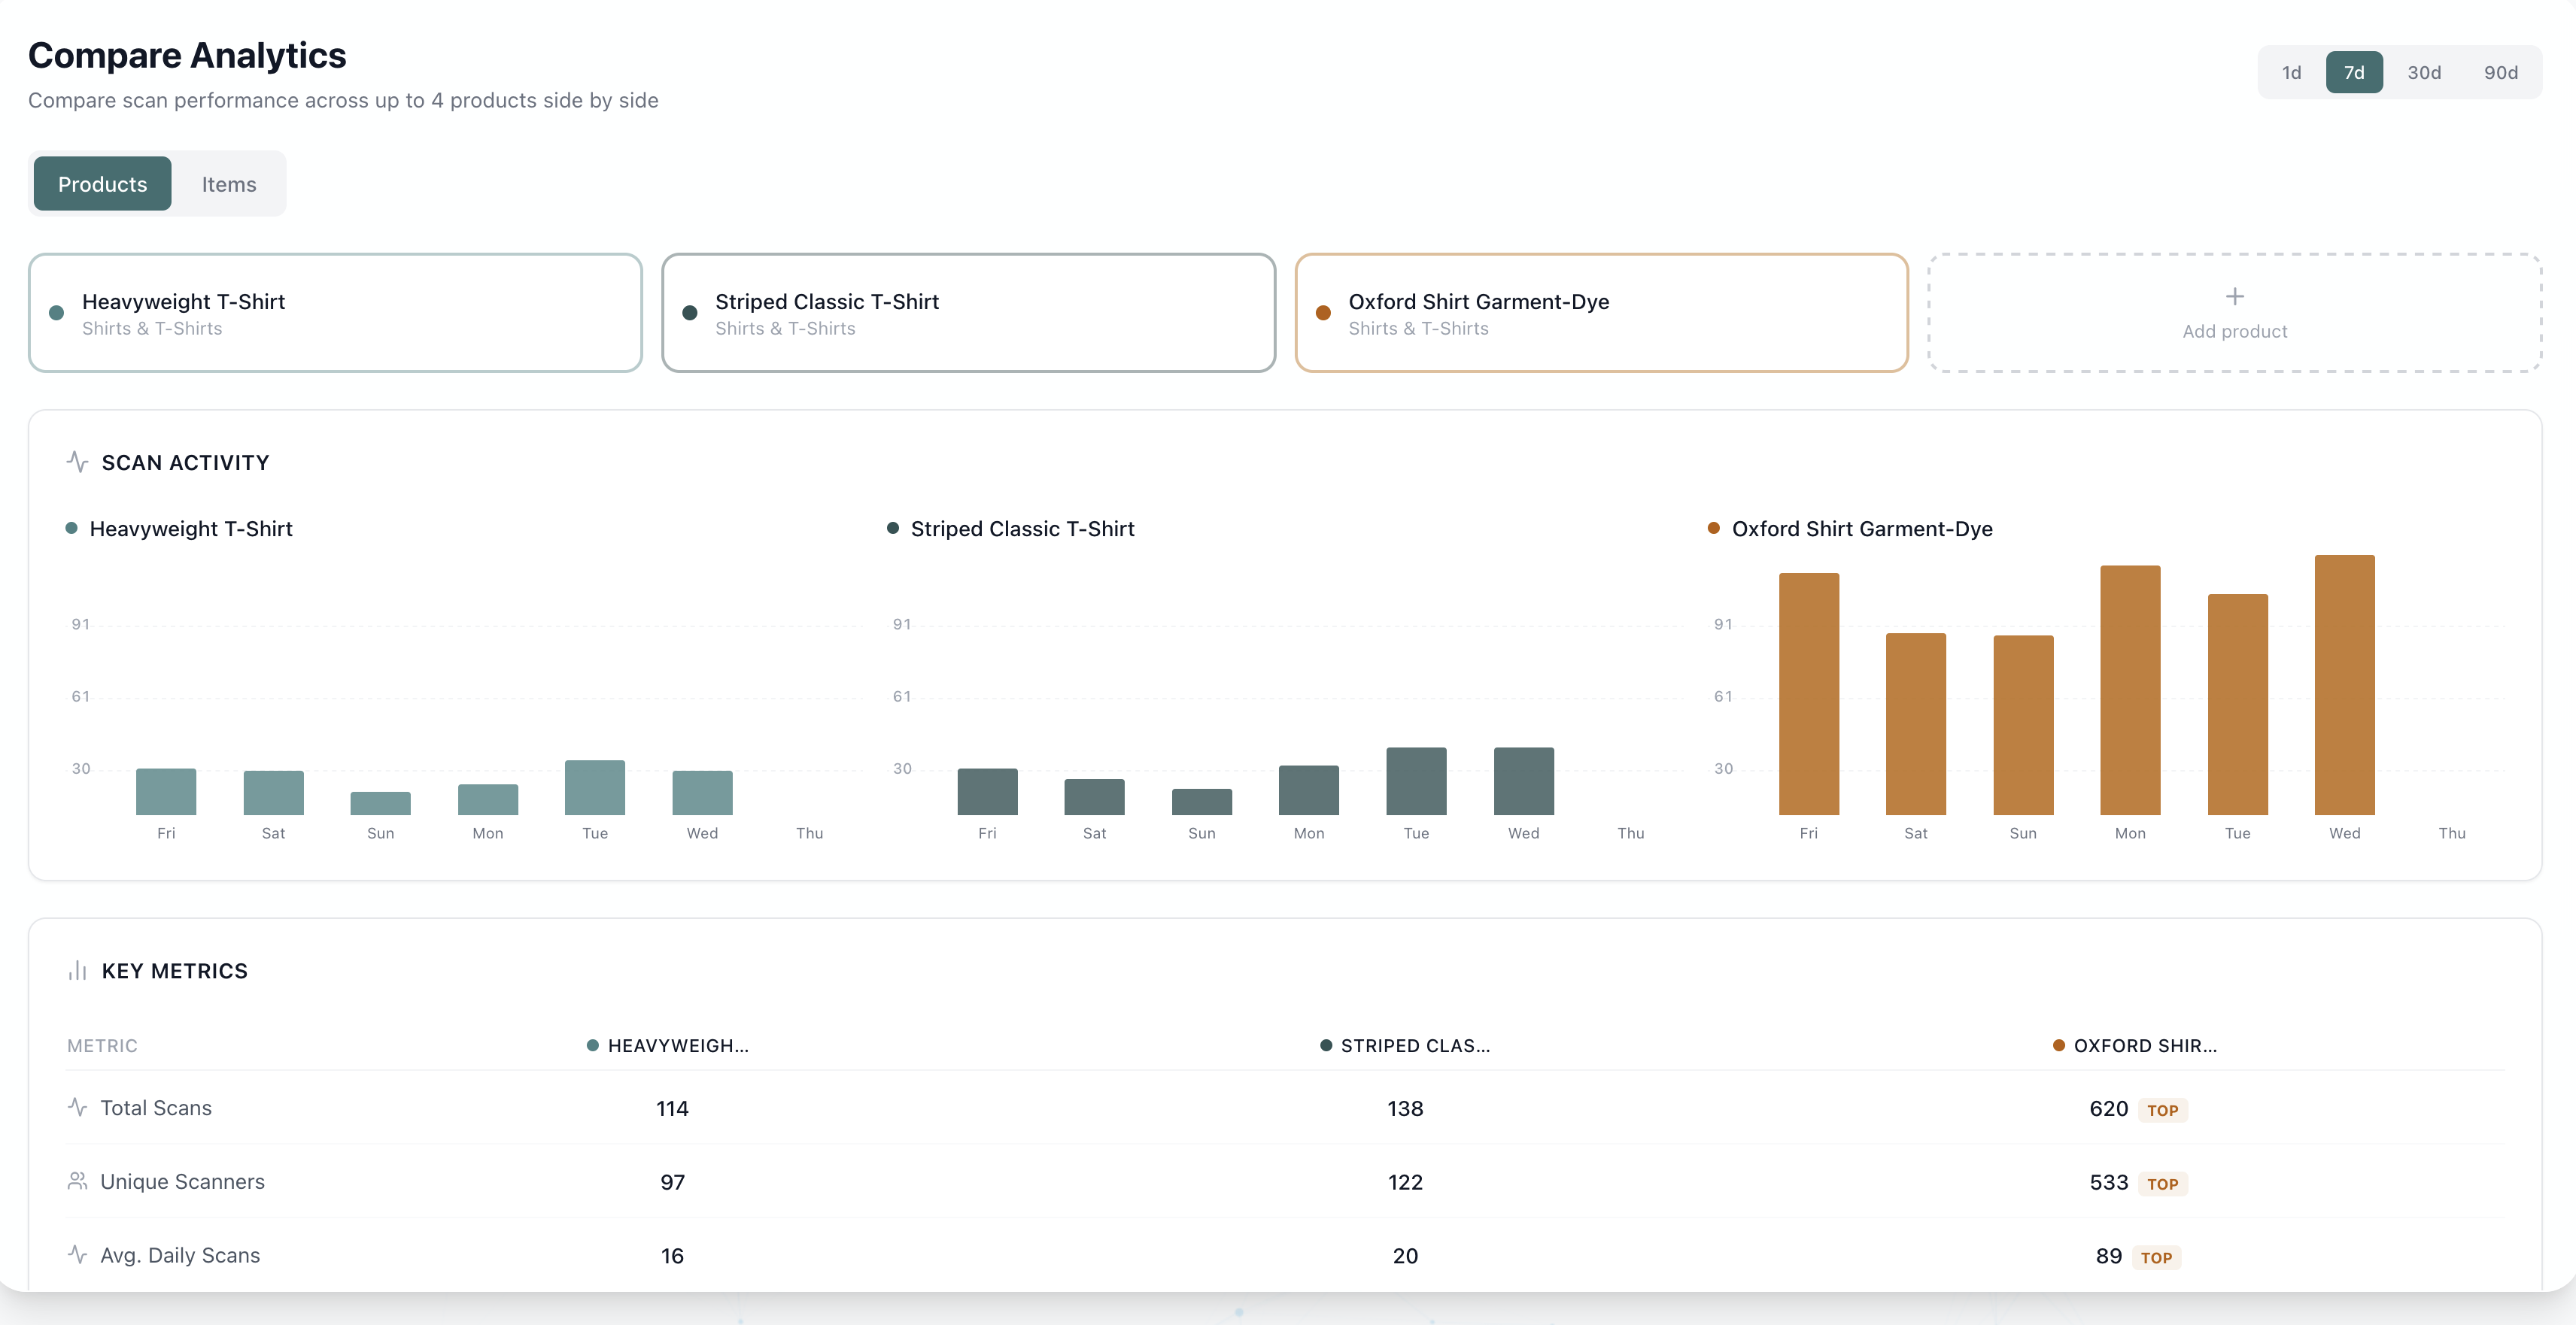Click the Total Scans activity icon
Viewport: 2576px width, 1325px height.
click(78, 1107)
